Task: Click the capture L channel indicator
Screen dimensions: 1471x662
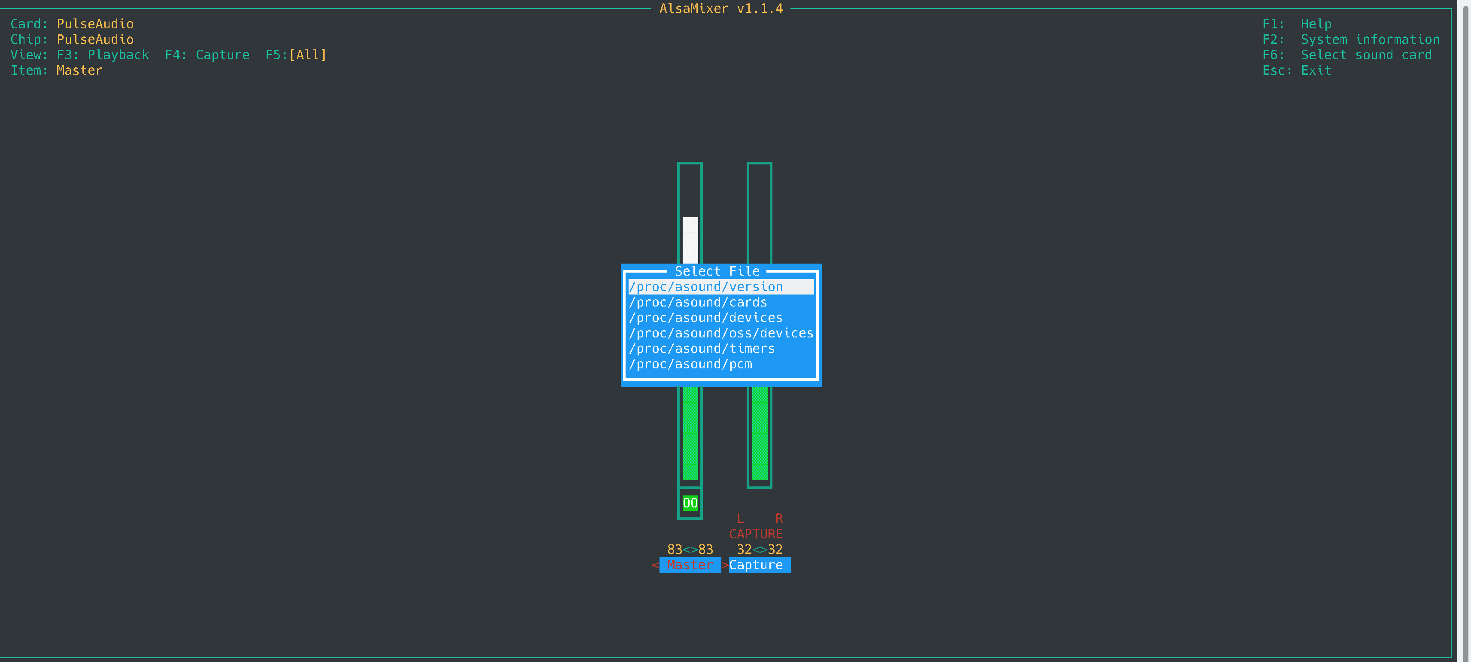Action: pyautogui.click(x=741, y=519)
